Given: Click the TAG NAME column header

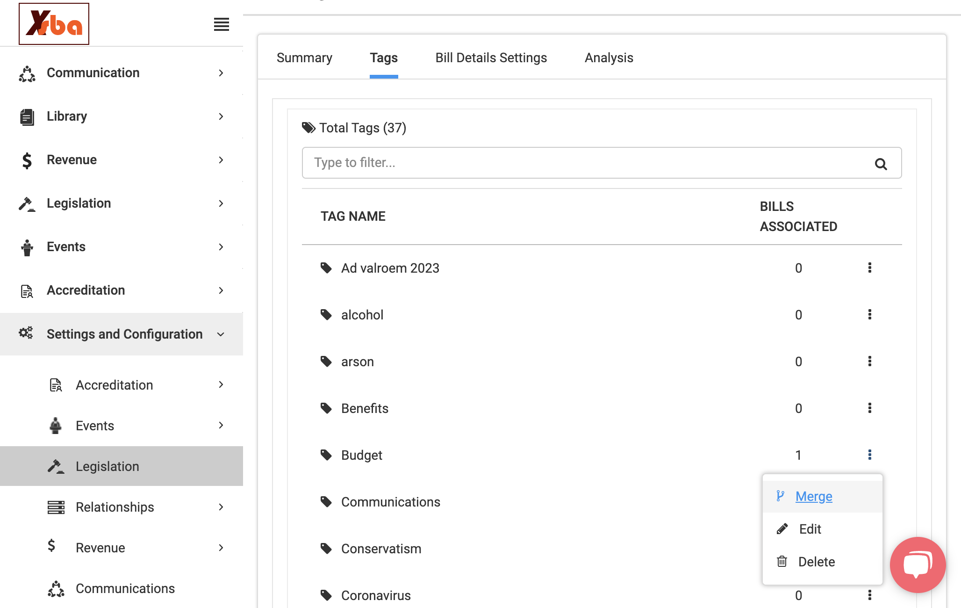Looking at the screenshot, I should (x=353, y=216).
